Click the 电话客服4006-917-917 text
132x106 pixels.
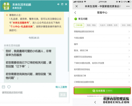coord(95,96)
